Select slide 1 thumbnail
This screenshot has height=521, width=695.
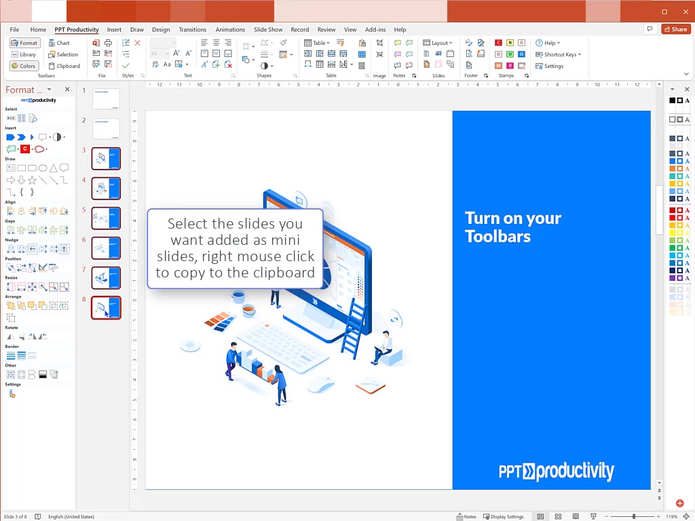(x=106, y=99)
